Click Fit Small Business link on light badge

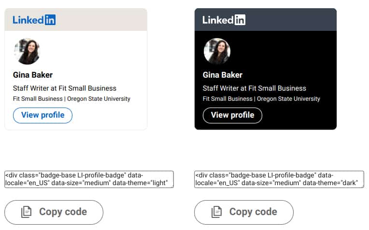point(38,99)
